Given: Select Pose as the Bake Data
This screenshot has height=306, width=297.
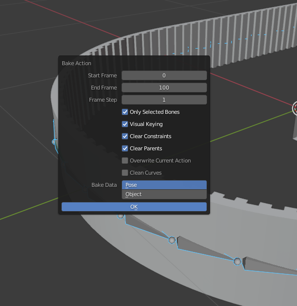Looking at the screenshot, I should [164, 185].
